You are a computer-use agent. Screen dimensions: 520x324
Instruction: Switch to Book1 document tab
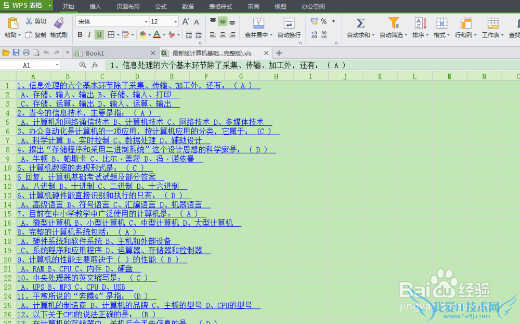pos(115,53)
